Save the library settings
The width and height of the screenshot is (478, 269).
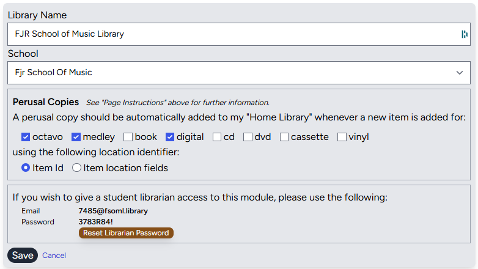click(23, 256)
